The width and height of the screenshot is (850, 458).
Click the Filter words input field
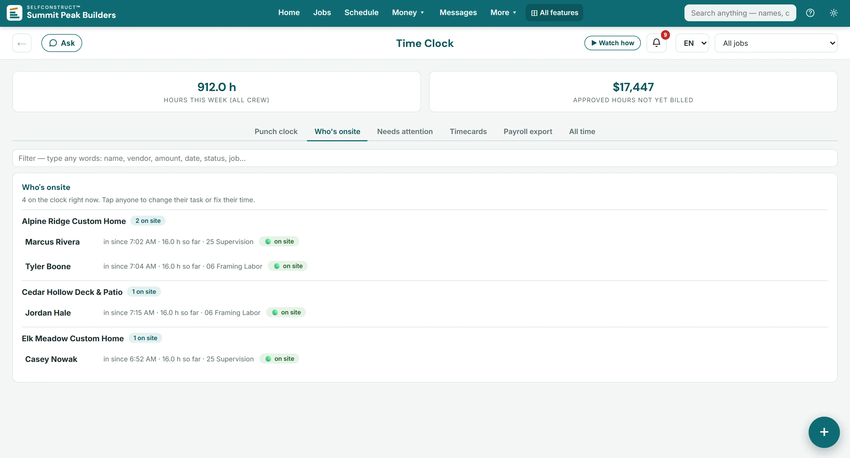(x=425, y=158)
